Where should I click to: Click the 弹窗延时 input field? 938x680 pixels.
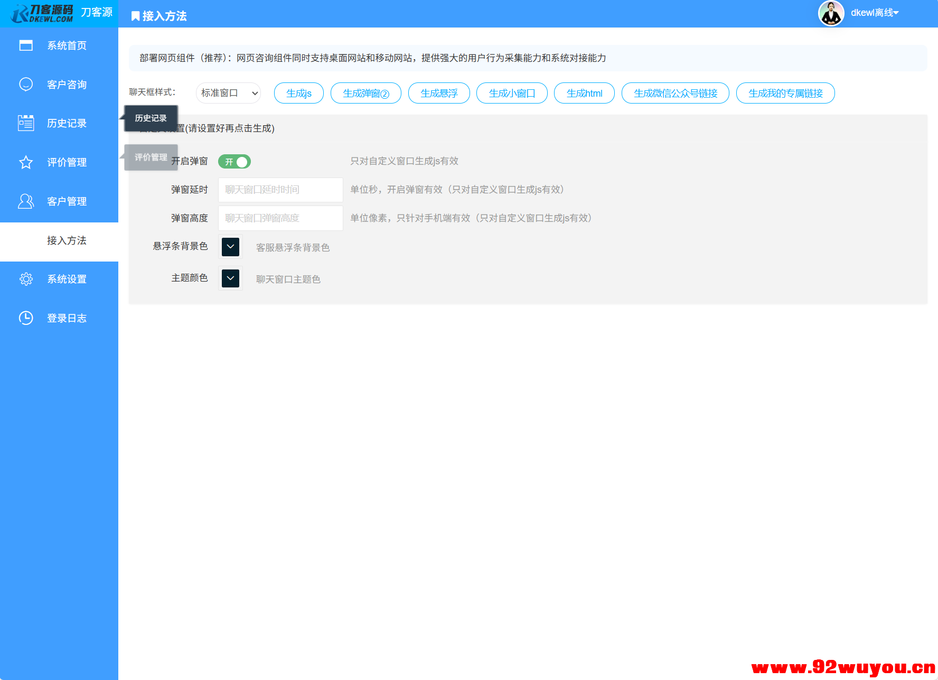point(280,190)
